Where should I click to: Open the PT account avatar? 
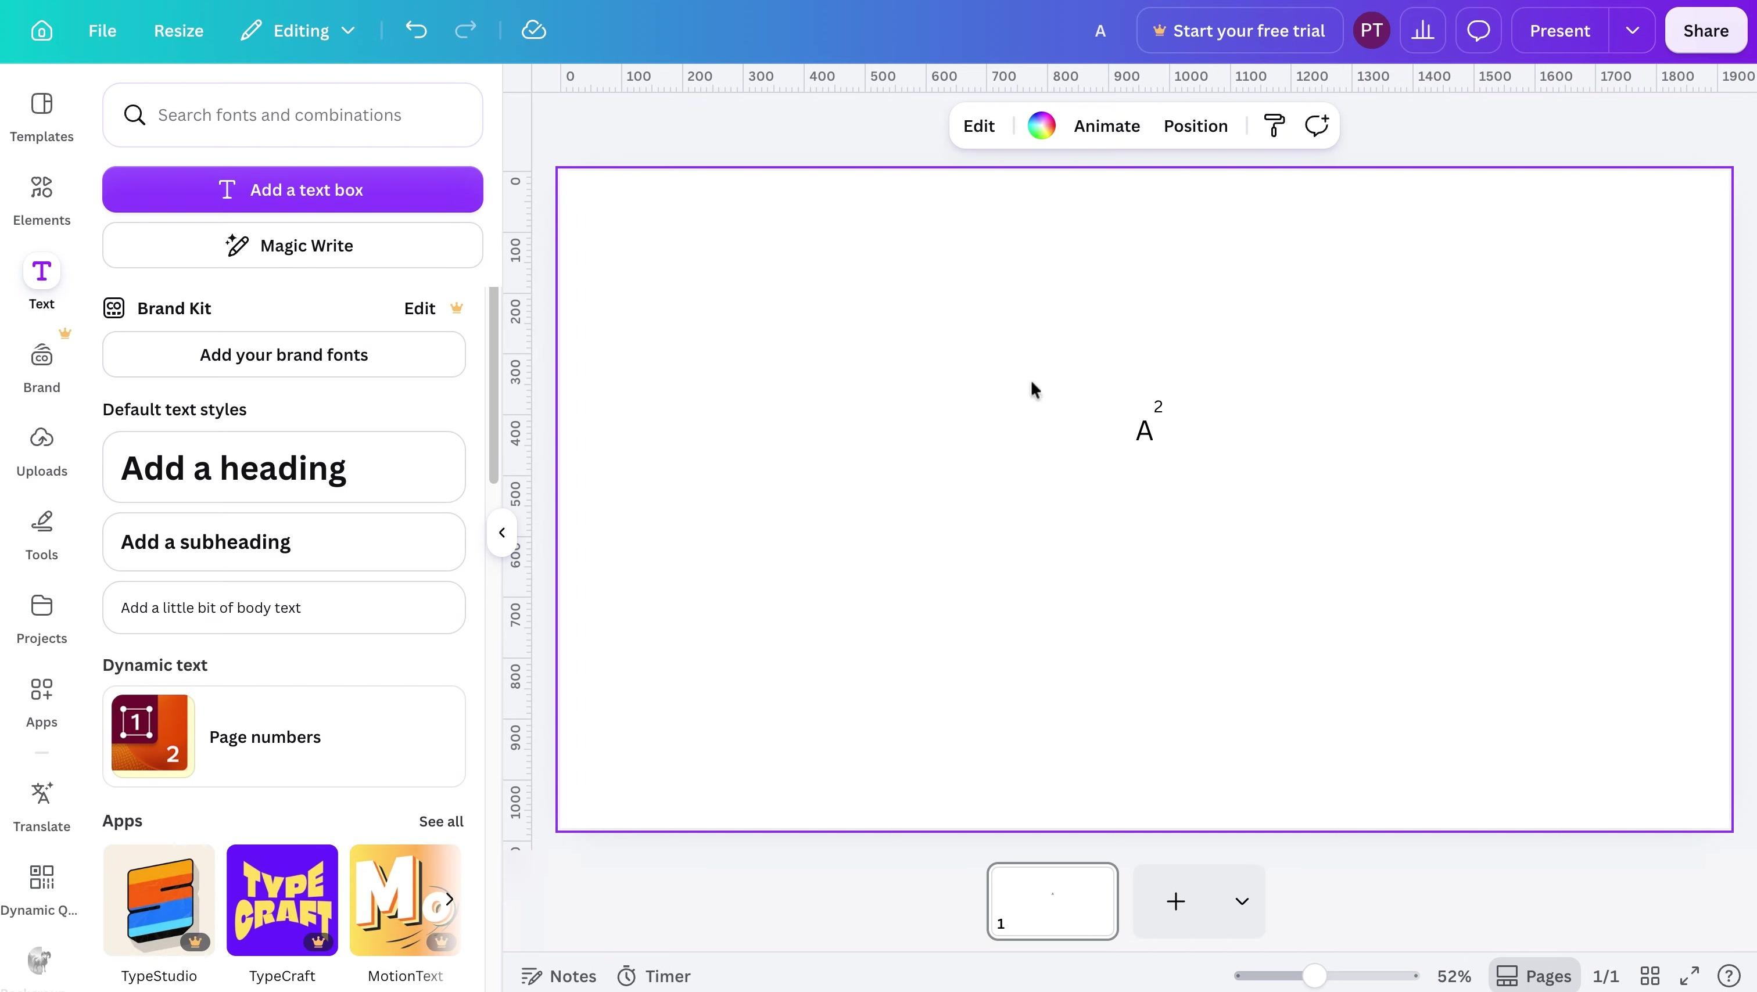coord(1372,31)
